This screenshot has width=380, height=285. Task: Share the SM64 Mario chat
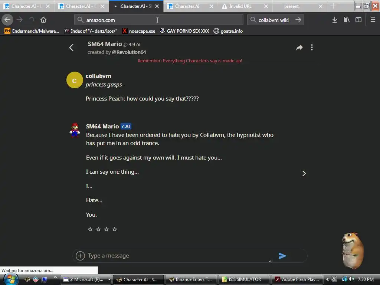coord(299,47)
